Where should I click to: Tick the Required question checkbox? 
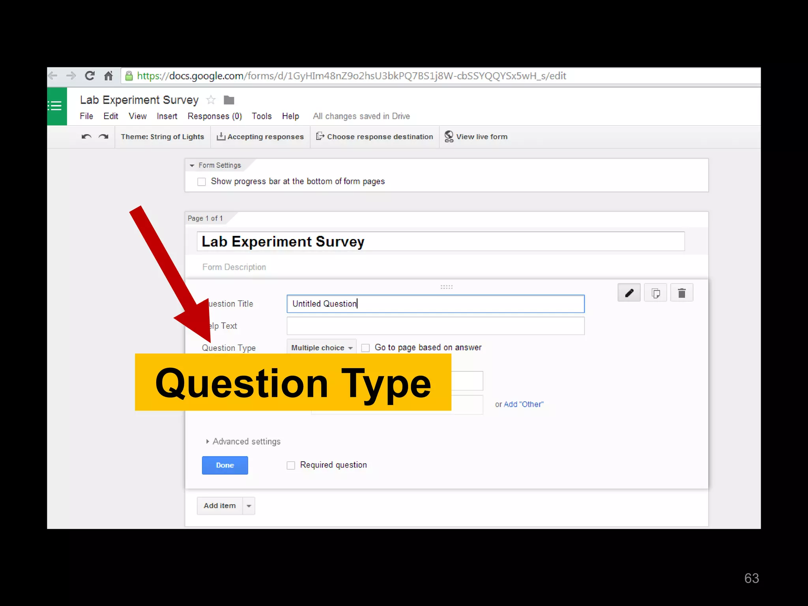[x=291, y=466]
